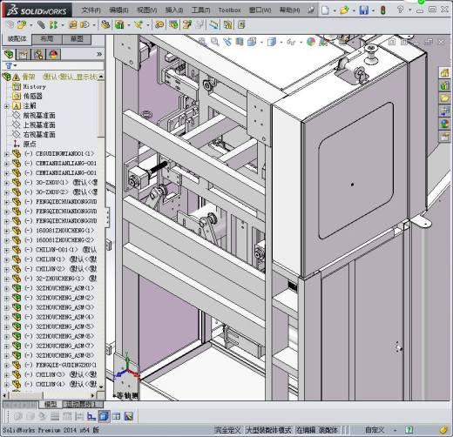
Task: Open SolidWorks Resources home icon in task pane
Action: 444,72
